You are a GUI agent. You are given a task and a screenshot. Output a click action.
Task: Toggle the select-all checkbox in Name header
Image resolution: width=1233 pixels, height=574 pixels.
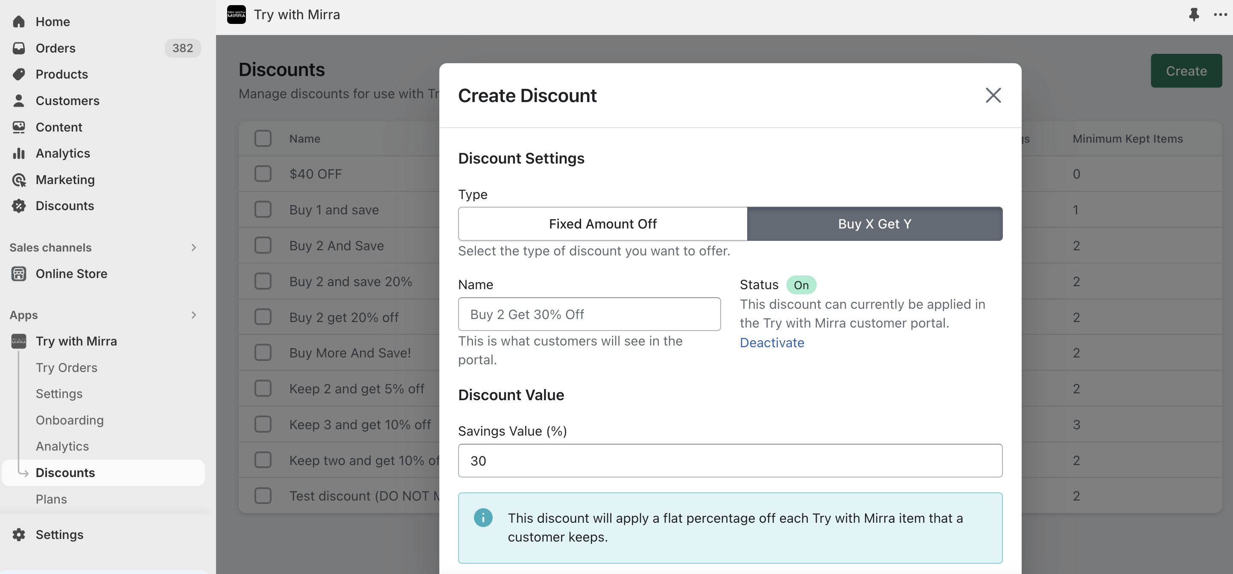coord(263,138)
